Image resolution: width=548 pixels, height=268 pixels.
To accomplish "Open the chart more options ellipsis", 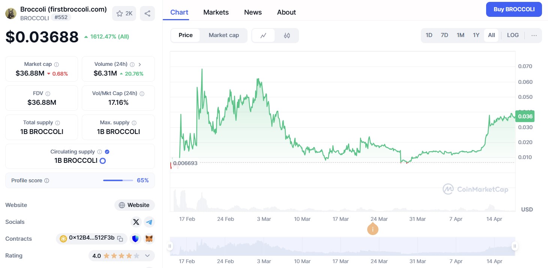I will 534,36.
